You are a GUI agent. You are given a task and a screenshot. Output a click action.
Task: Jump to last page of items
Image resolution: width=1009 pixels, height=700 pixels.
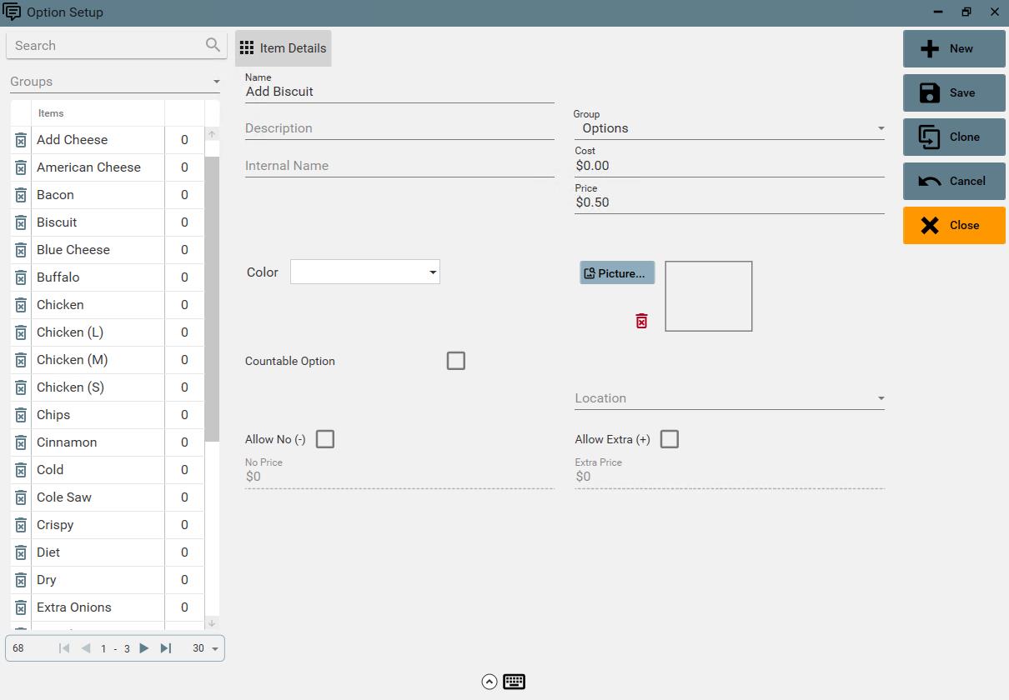coord(166,648)
